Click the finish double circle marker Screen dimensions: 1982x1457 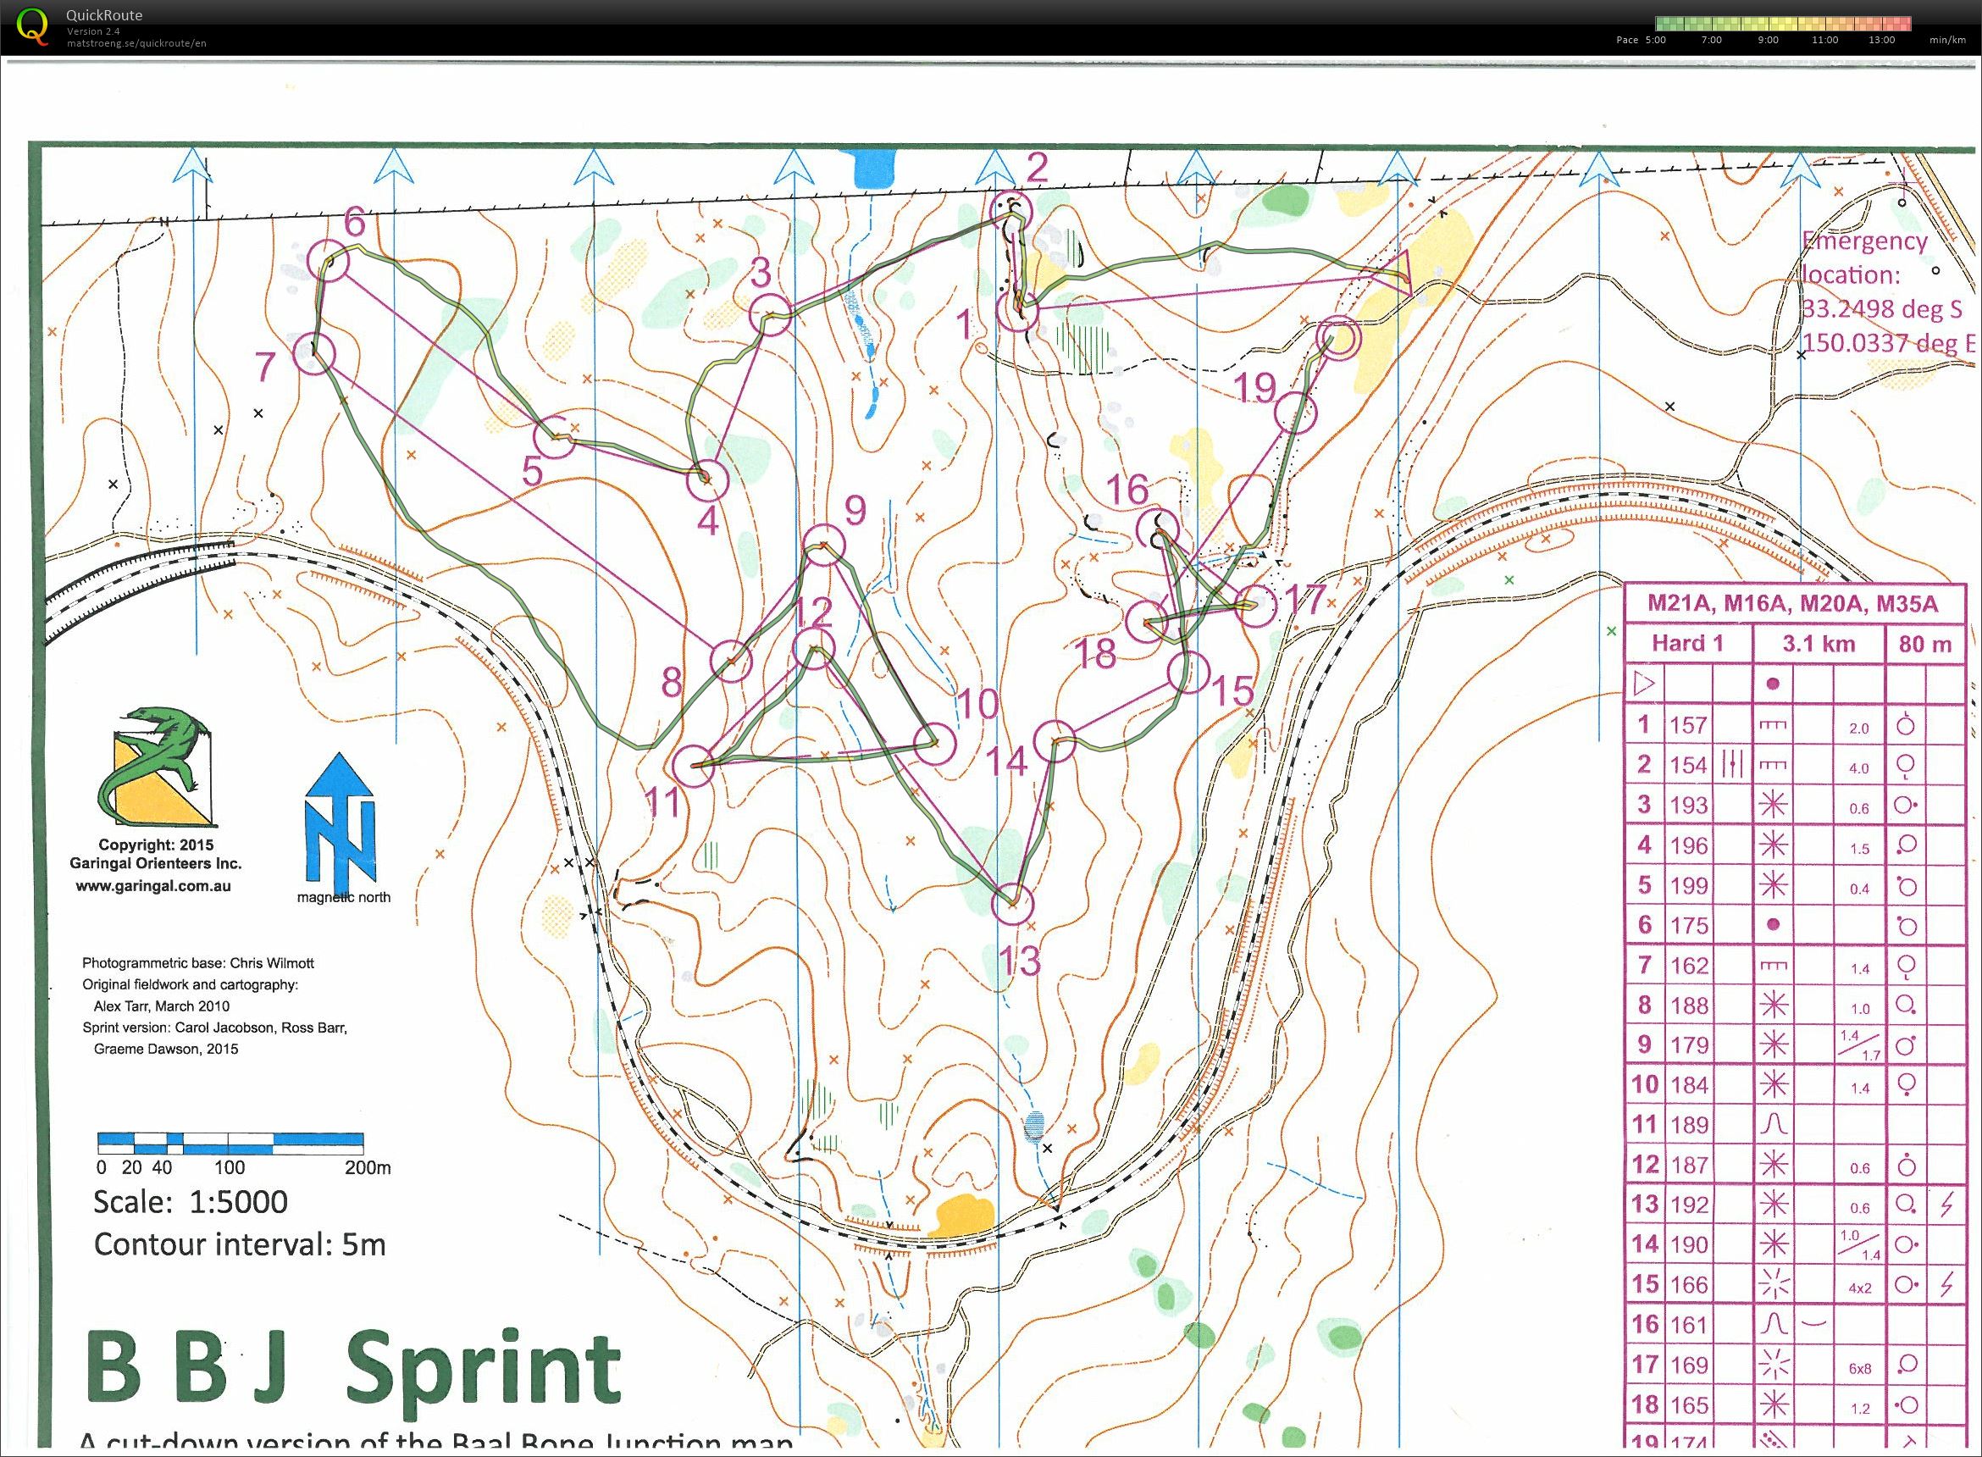click(1338, 339)
